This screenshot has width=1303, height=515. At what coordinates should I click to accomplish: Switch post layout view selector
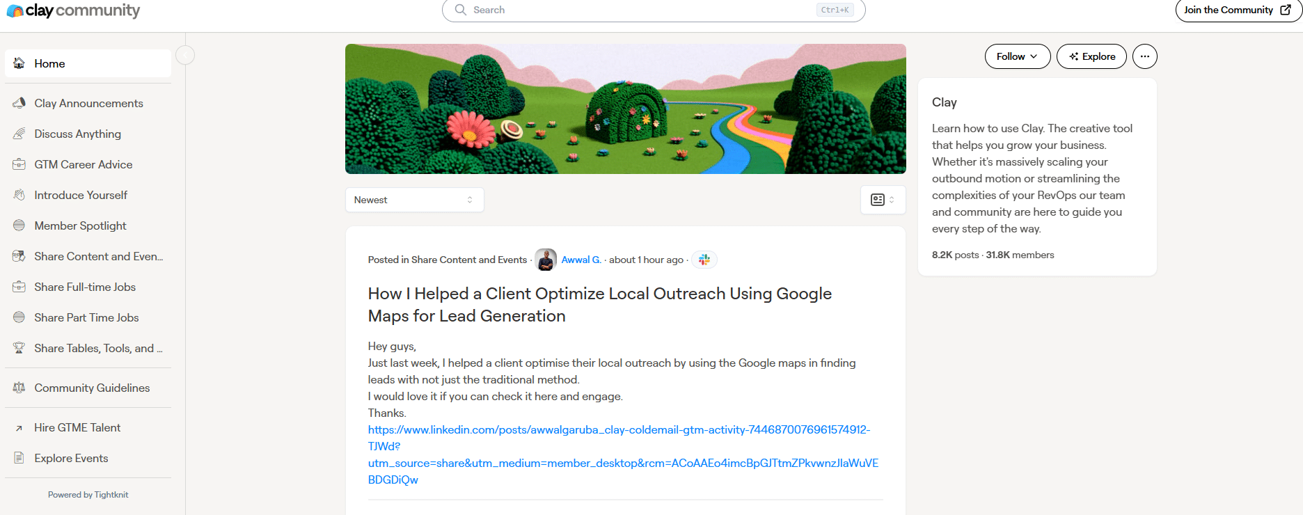click(x=883, y=200)
